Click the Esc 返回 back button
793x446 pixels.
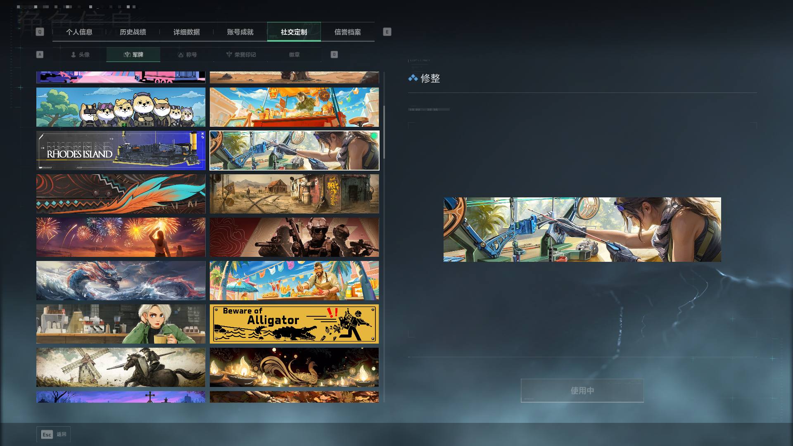pos(54,434)
